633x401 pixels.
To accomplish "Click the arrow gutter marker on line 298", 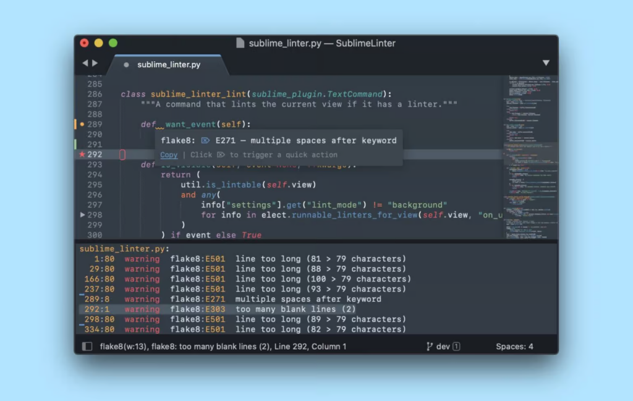I will tap(83, 215).
